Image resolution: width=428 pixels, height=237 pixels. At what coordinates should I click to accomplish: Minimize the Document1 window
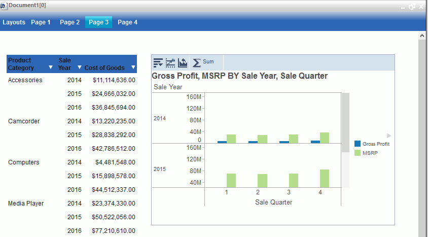(x=403, y=7)
